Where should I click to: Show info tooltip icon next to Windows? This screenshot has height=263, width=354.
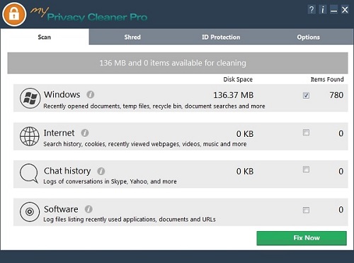91,95
